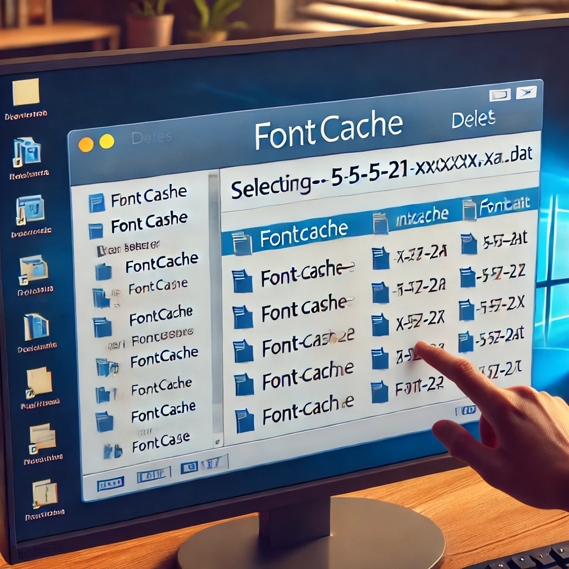
Task: Pick the -5-57-2X entry
Action: pos(501,306)
